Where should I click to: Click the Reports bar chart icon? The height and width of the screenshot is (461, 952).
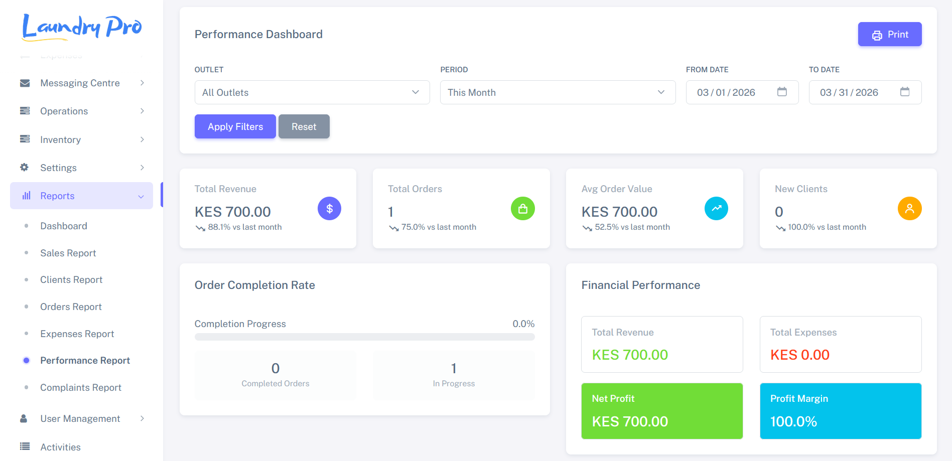click(27, 196)
